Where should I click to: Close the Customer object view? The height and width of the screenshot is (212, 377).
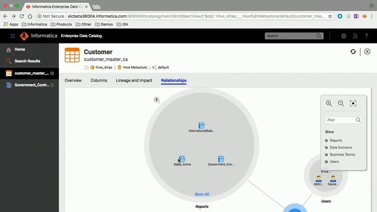click(x=367, y=51)
